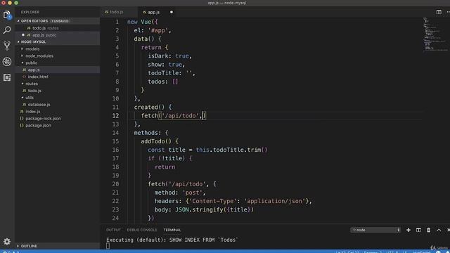Select app.js in the public folder
450x253 pixels.
[x=58, y=70]
